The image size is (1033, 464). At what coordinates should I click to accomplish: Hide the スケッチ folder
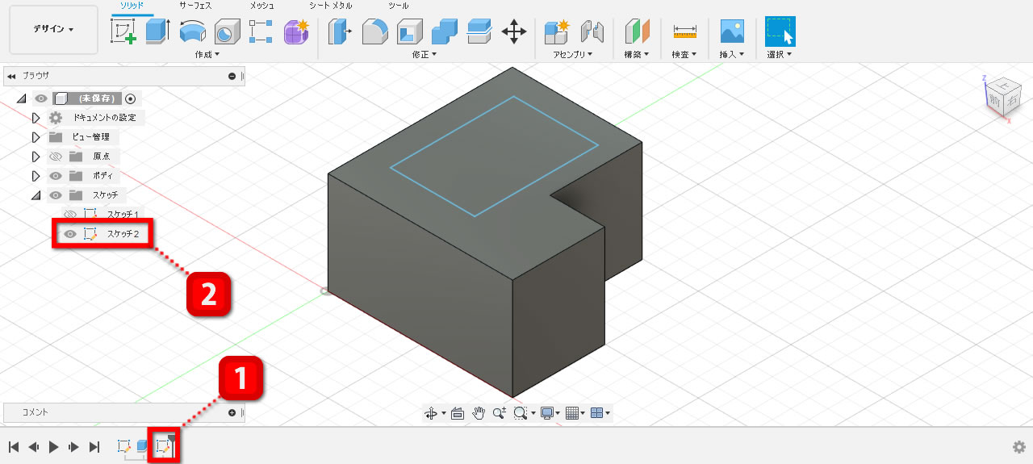56,195
